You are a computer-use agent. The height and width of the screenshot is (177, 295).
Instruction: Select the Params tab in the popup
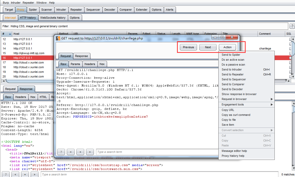(75, 64)
